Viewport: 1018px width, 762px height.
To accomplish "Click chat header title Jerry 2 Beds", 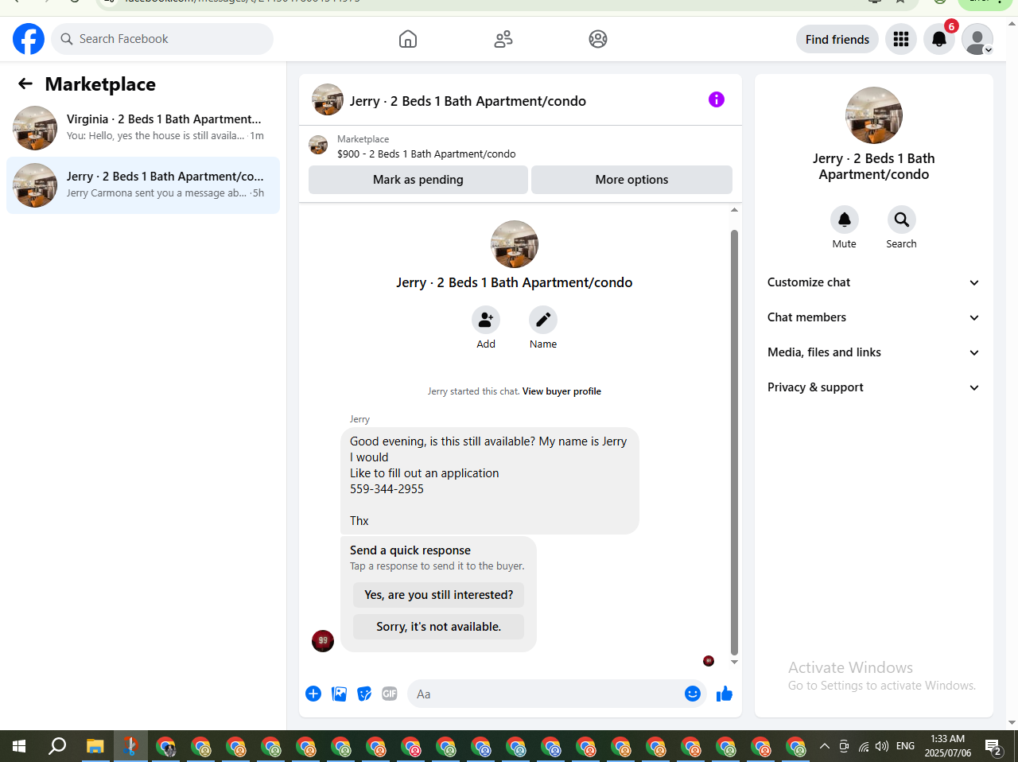I will [x=468, y=101].
